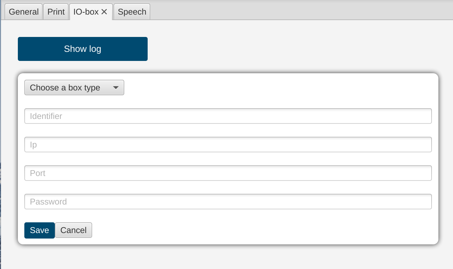Click the IO-box tab label
The width and height of the screenshot is (453, 269).
coord(86,12)
